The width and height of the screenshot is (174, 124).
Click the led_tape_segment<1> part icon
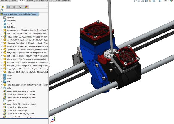coord(5,85)
